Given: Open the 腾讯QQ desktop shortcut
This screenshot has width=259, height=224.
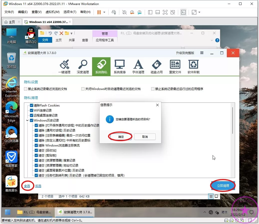Looking at the screenshot, I should (31, 35).
